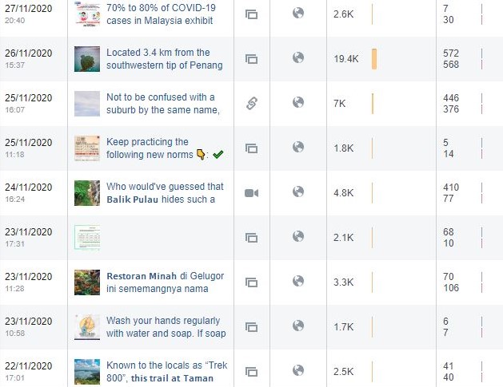Open post 'Located 3.4 km from the southwestern tip'

[x=165, y=59]
